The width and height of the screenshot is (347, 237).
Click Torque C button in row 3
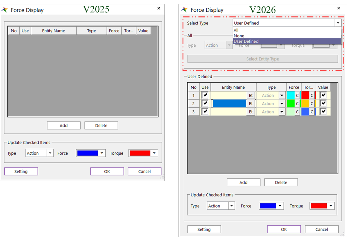(x=312, y=112)
